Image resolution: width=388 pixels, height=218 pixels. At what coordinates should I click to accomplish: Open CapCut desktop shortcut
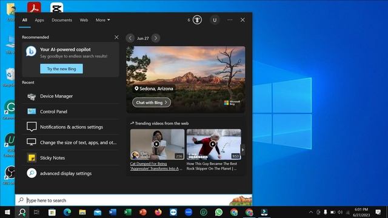[56, 8]
